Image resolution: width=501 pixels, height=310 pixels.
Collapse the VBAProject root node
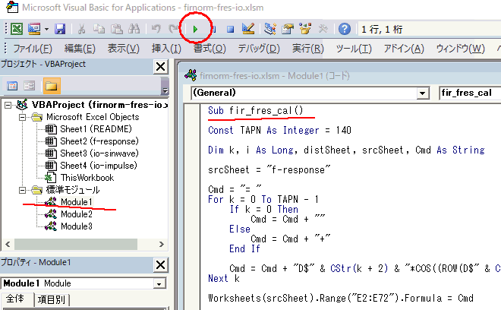[x=8, y=105]
